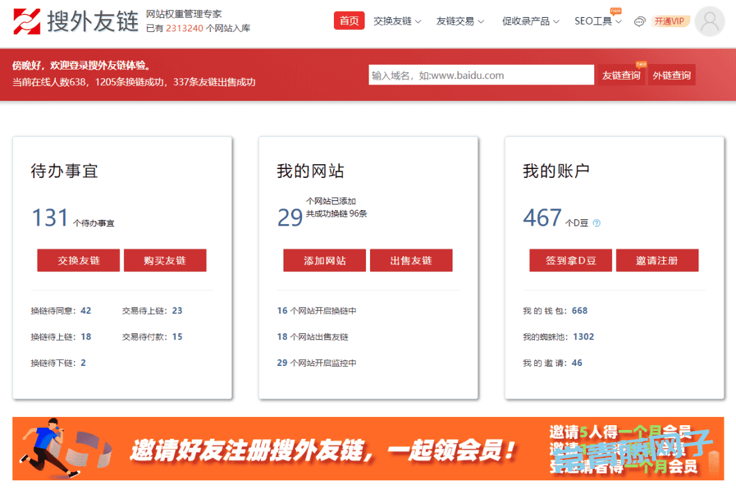Click the 出售友链 button
736x494 pixels.
tap(411, 260)
